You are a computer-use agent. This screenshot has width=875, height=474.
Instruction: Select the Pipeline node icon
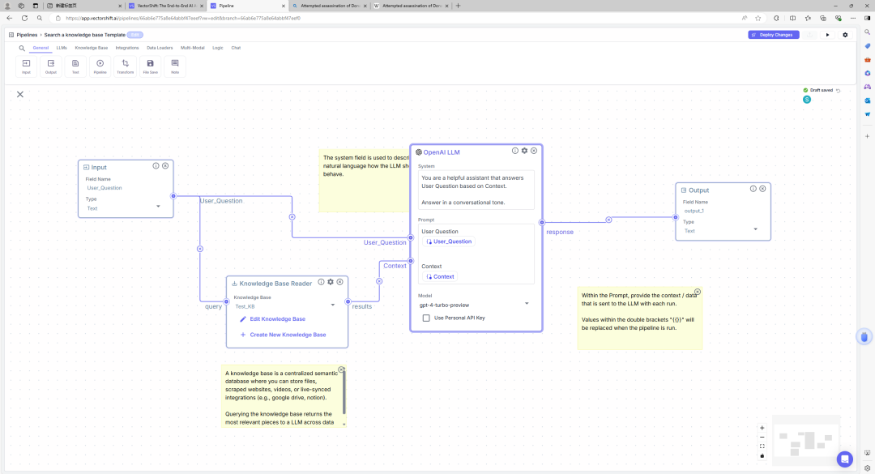100,66
